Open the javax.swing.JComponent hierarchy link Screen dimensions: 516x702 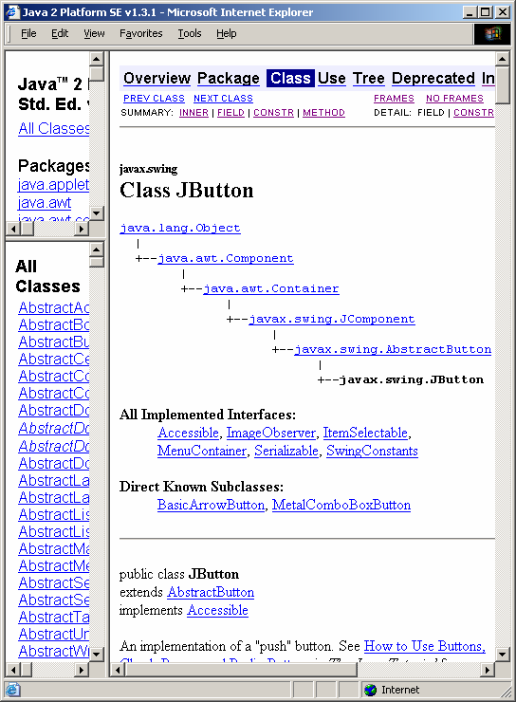click(332, 319)
